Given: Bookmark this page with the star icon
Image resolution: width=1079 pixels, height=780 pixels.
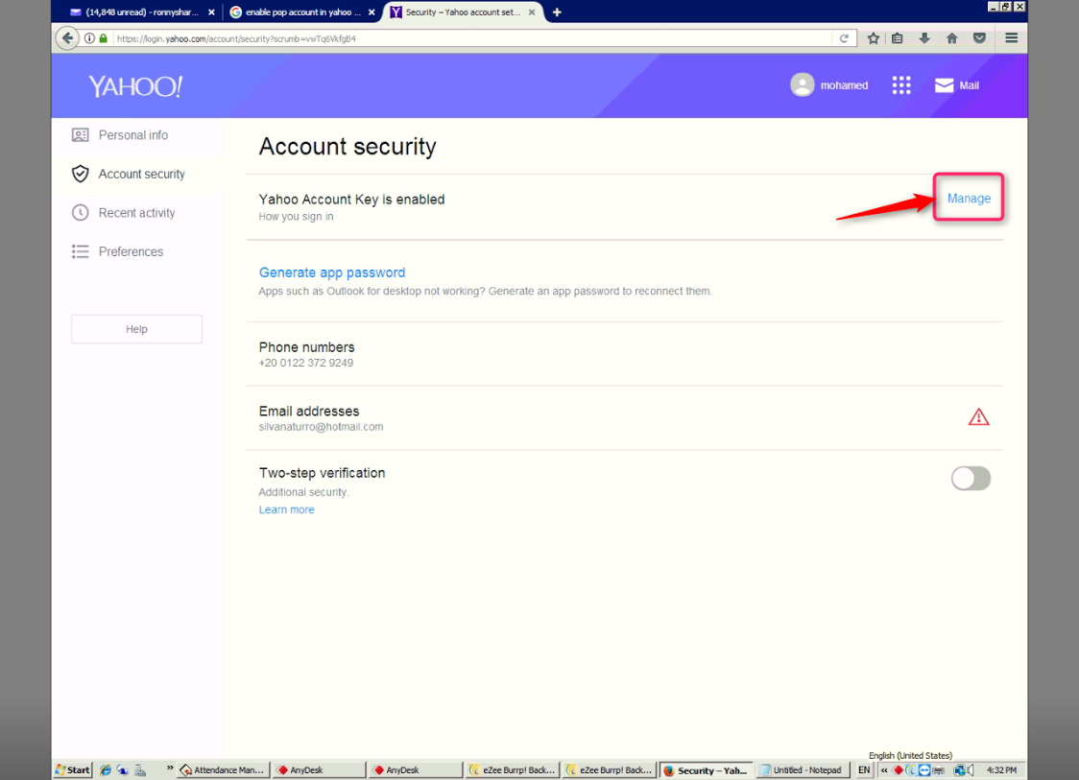Looking at the screenshot, I should (874, 38).
